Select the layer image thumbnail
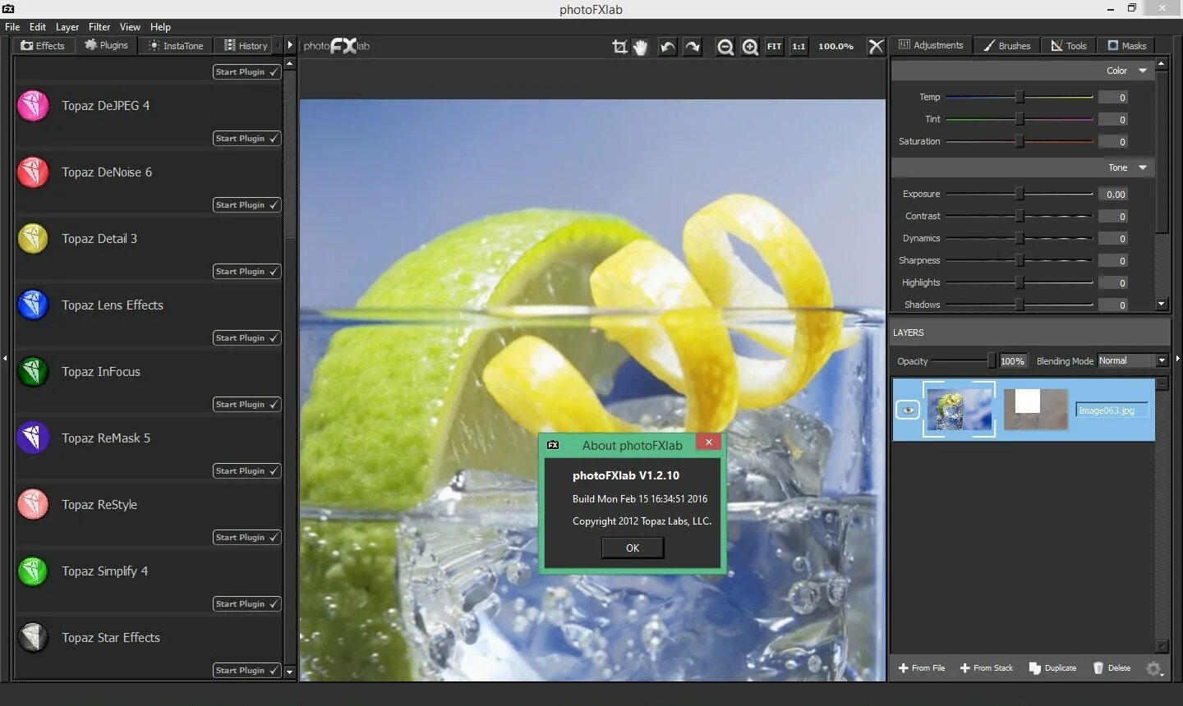The width and height of the screenshot is (1183, 706). [x=960, y=409]
